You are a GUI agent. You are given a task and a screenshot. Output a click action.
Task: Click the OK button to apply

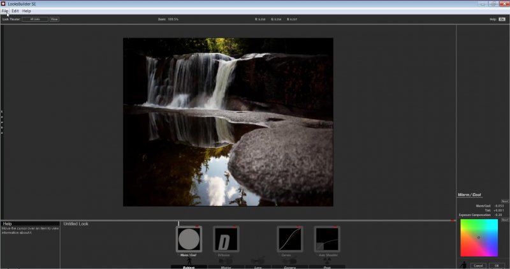[497, 265]
